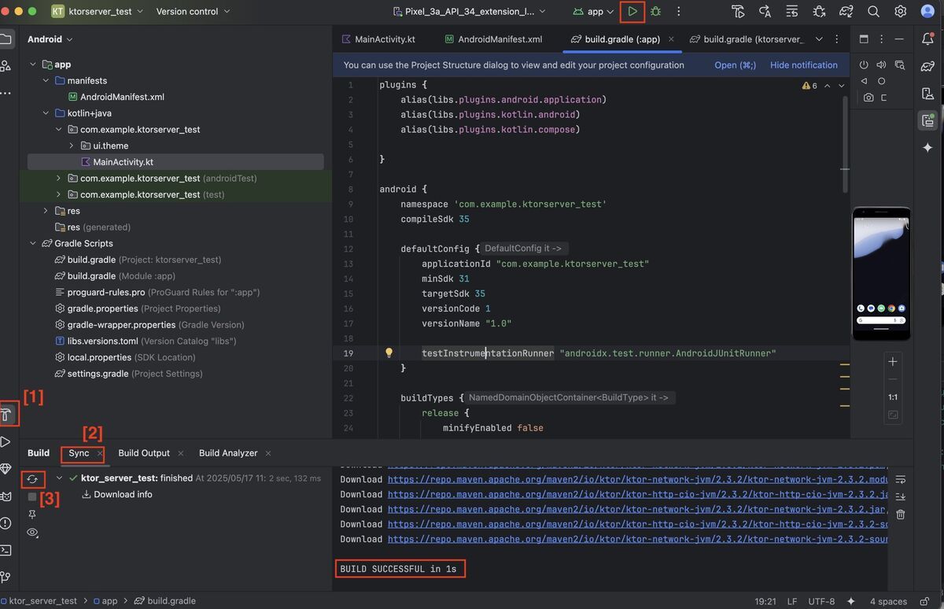Click Open (⌘;) Project Structure link
This screenshot has width=944, height=609.
(735, 65)
